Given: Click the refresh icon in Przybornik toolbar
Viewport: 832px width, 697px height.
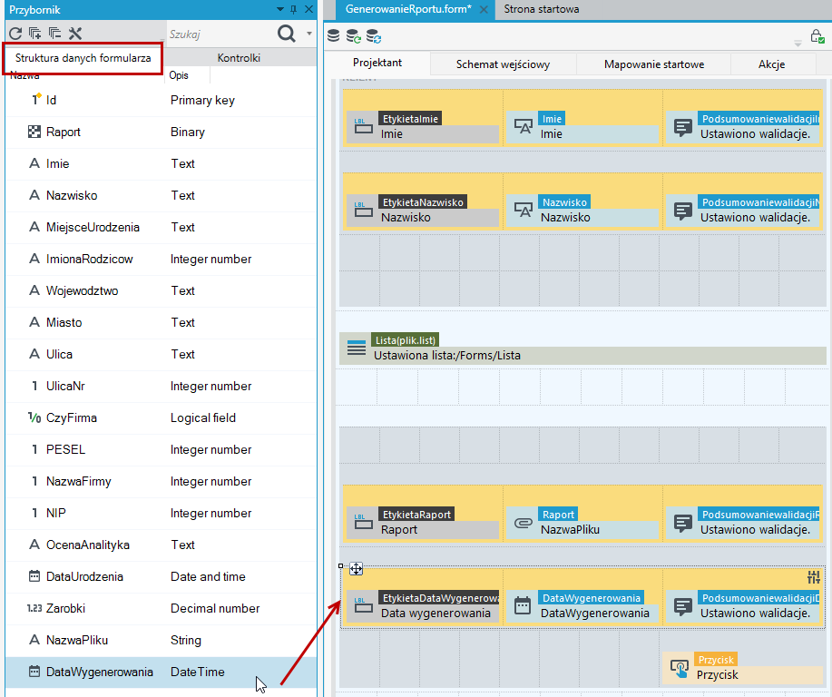Looking at the screenshot, I should [x=15, y=34].
